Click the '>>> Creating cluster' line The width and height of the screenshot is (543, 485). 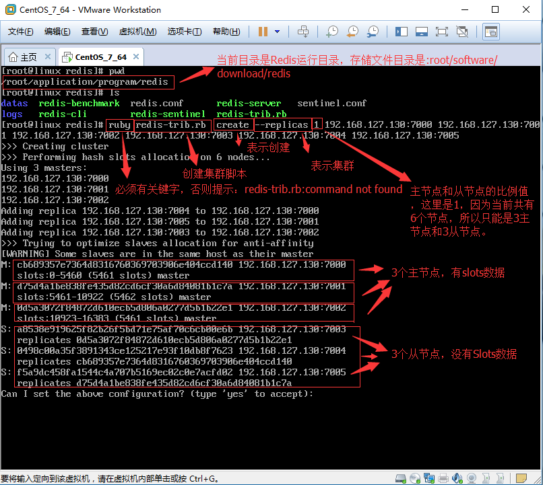pyautogui.click(x=55, y=146)
